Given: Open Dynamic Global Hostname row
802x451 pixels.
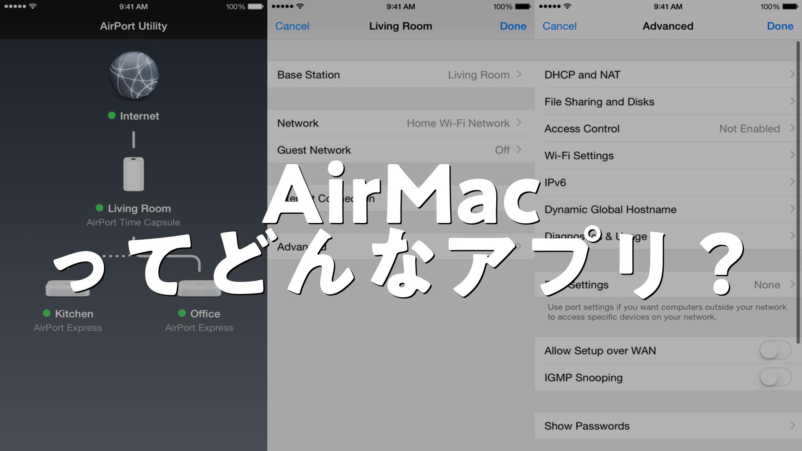Looking at the screenshot, I should tap(668, 209).
